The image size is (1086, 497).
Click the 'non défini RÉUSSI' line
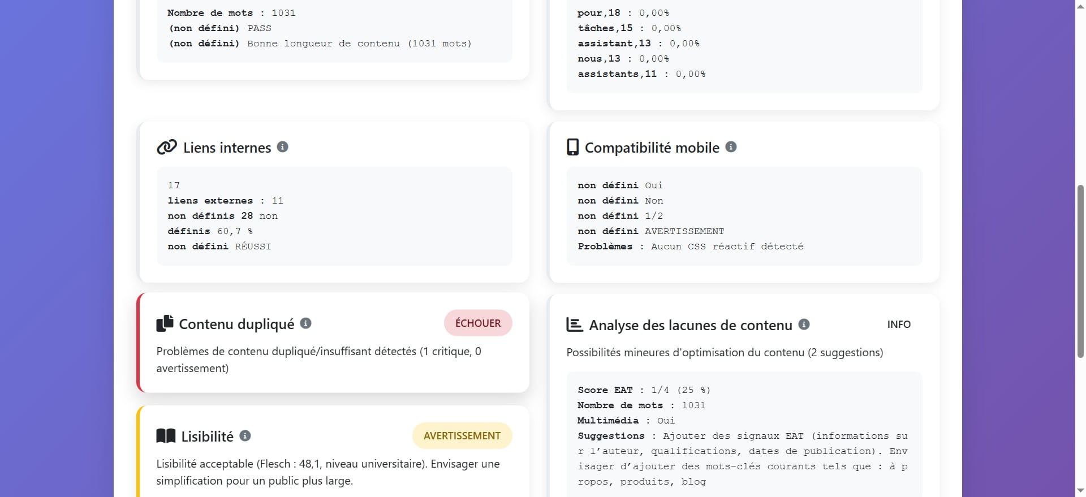219,246
